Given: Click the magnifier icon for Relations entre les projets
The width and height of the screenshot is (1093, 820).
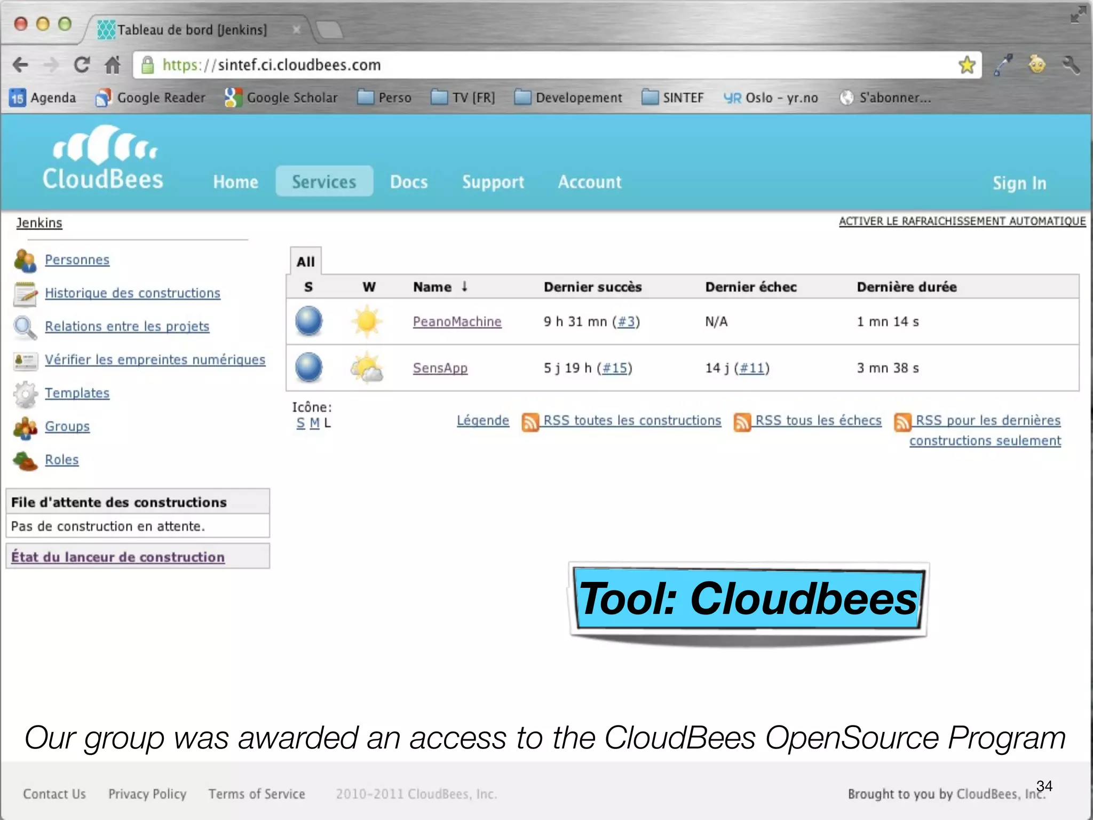Looking at the screenshot, I should 25,327.
